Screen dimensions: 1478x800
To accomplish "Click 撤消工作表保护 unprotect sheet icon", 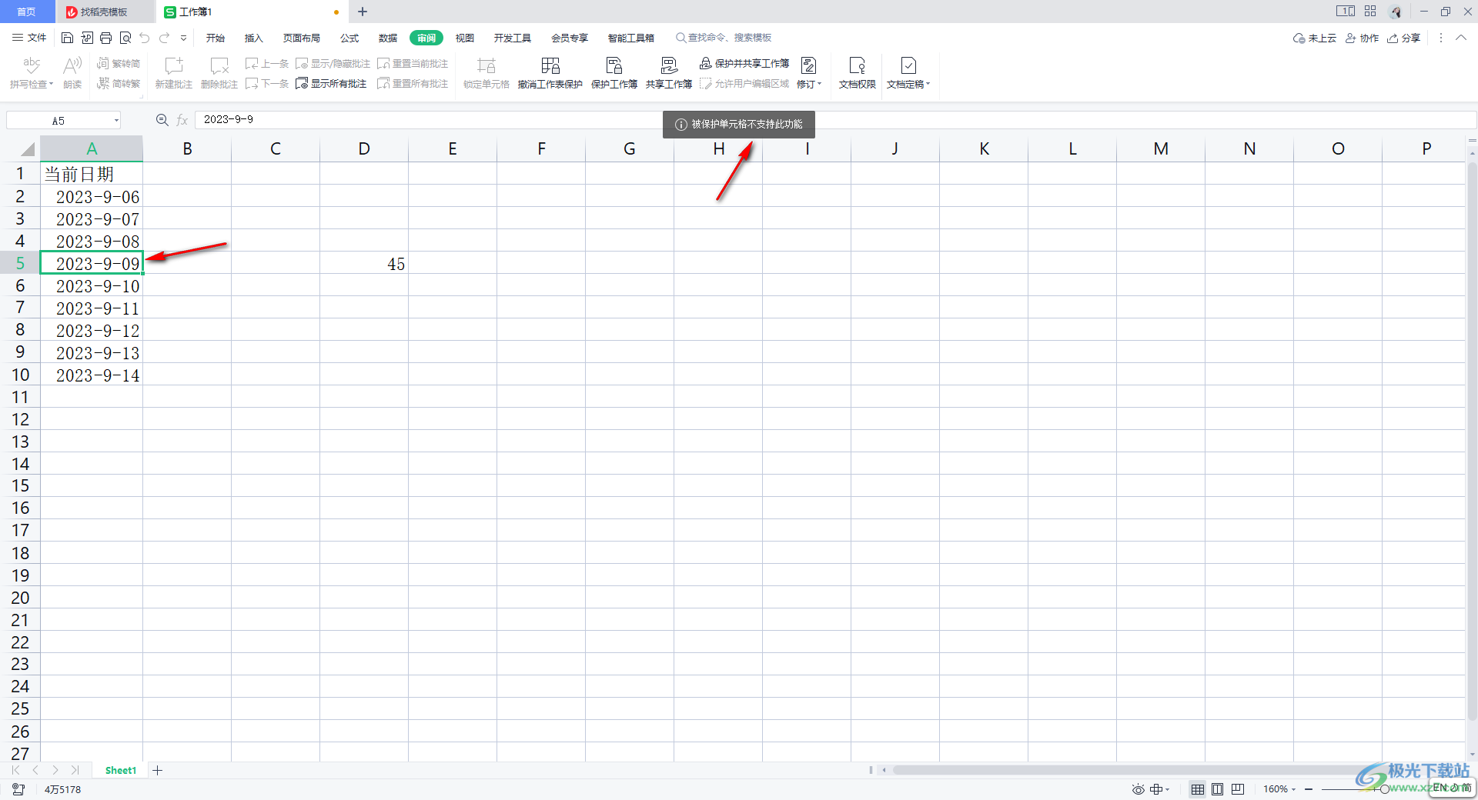I will pyautogui.click(x=550, y=73).
